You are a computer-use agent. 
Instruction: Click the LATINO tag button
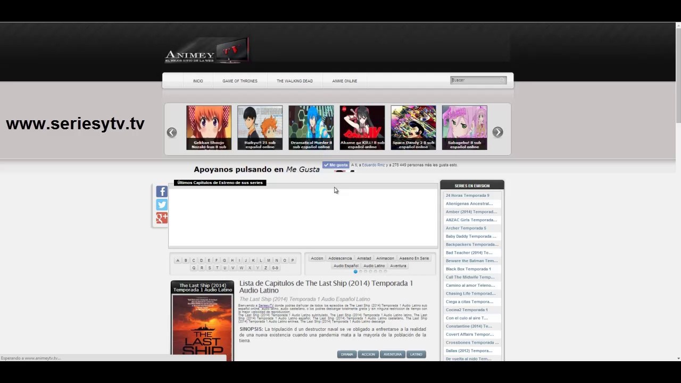pos(416,354)
